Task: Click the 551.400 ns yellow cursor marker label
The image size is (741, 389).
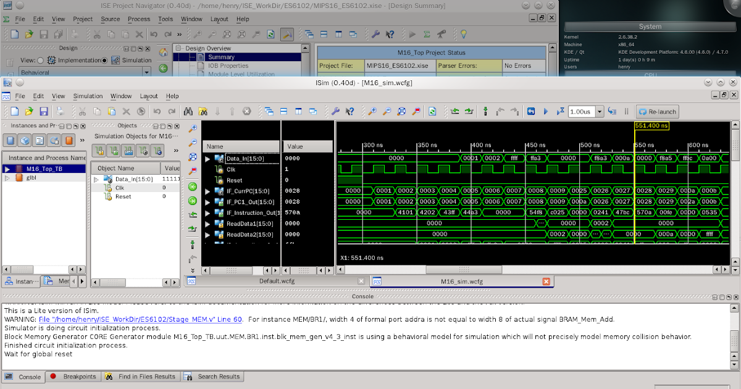Action: pos(651,125)
